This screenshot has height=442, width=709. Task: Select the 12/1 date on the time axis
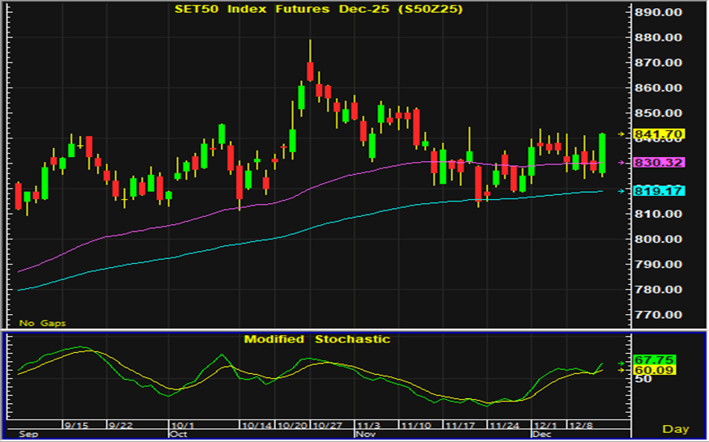point(545,424)
